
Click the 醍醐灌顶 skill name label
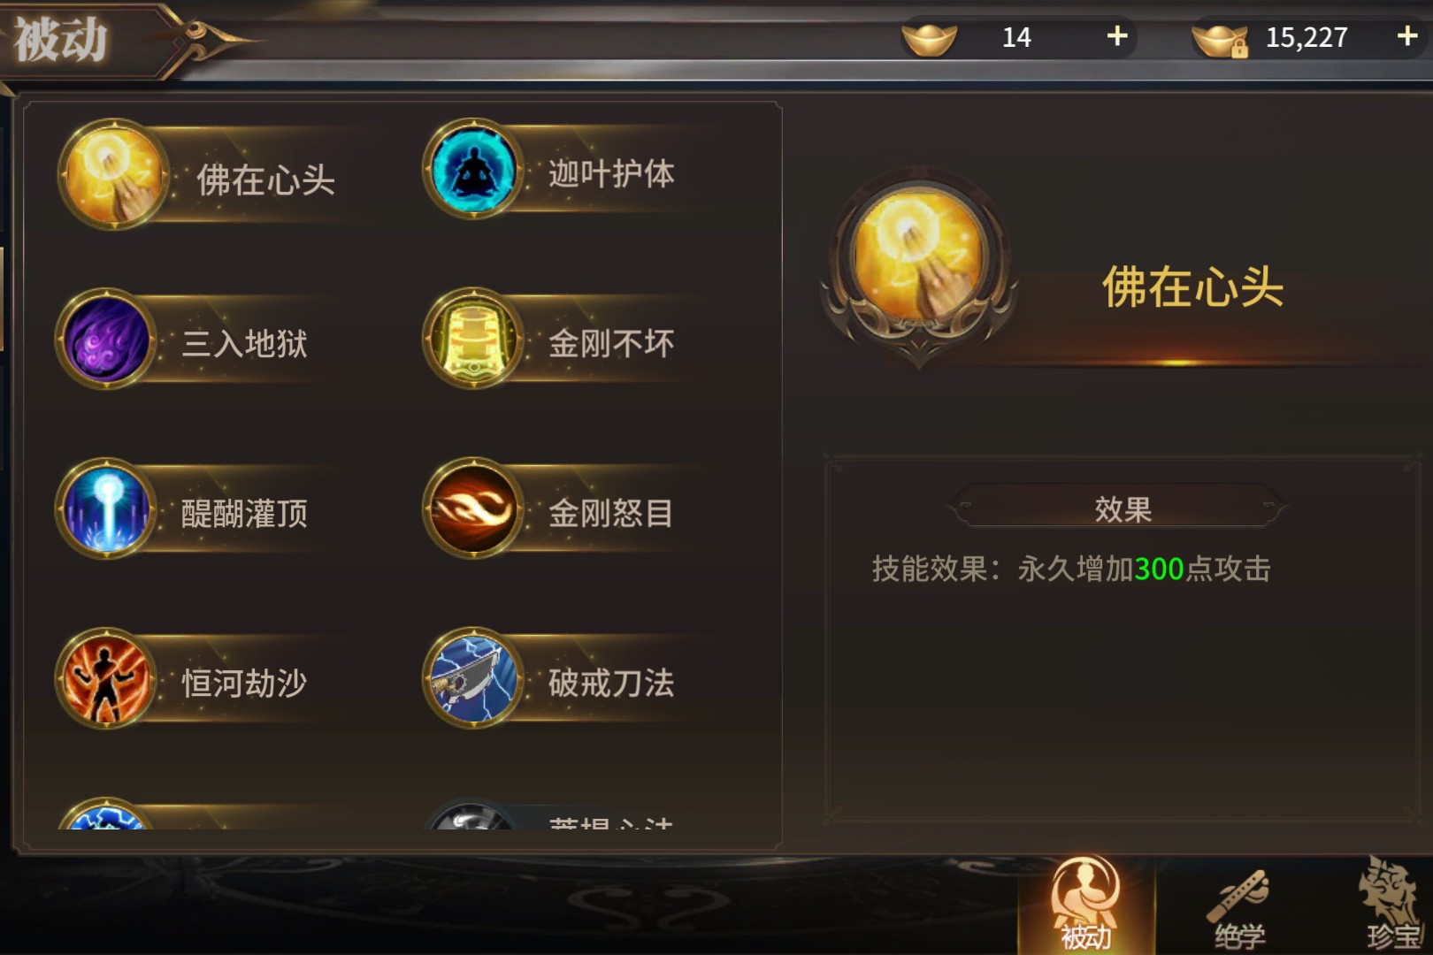click(245, 513)
